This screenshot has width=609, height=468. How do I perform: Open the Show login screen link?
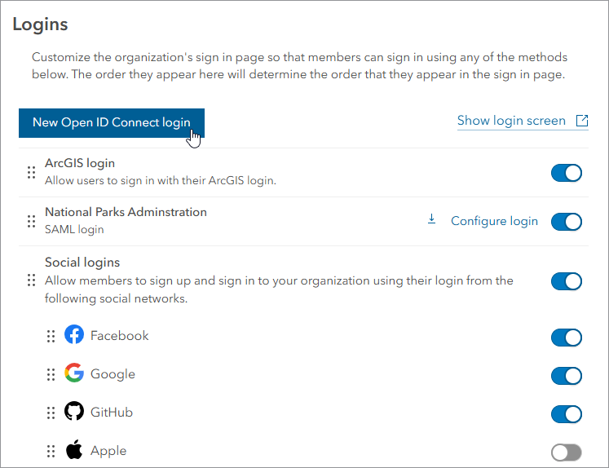[511, 121]
